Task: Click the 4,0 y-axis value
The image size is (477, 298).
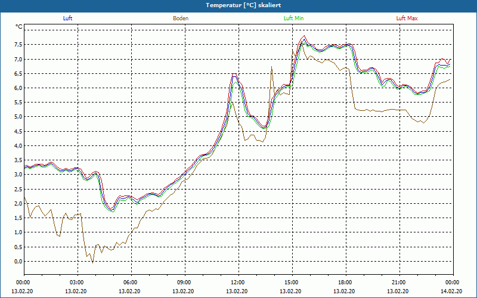Action: coord(18,145)
